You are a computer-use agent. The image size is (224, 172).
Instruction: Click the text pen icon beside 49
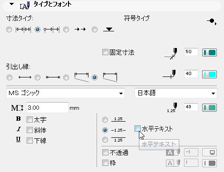[172, 107]
